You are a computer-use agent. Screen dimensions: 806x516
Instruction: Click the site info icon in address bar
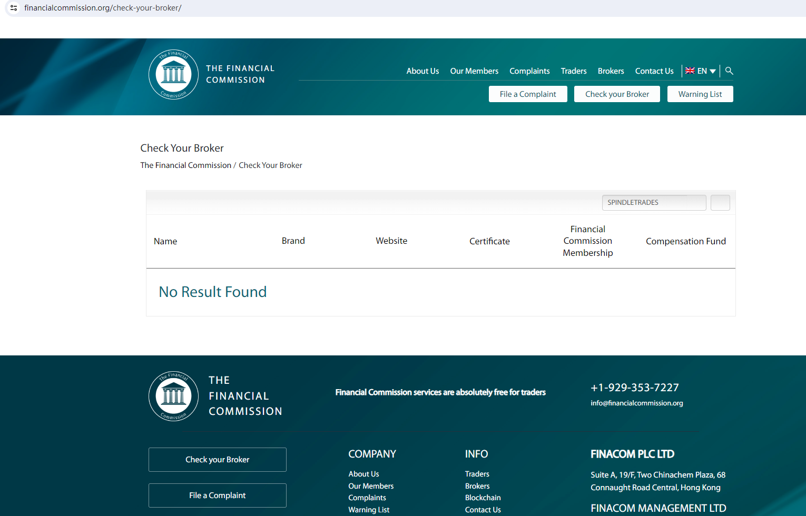pos(14,8)
